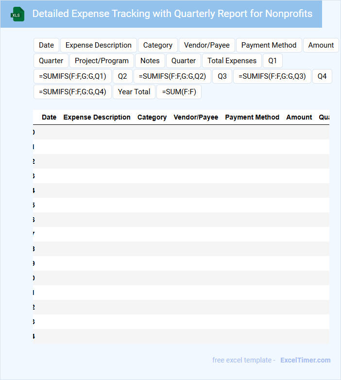Select the Q2 tag chip

(122, 76)
